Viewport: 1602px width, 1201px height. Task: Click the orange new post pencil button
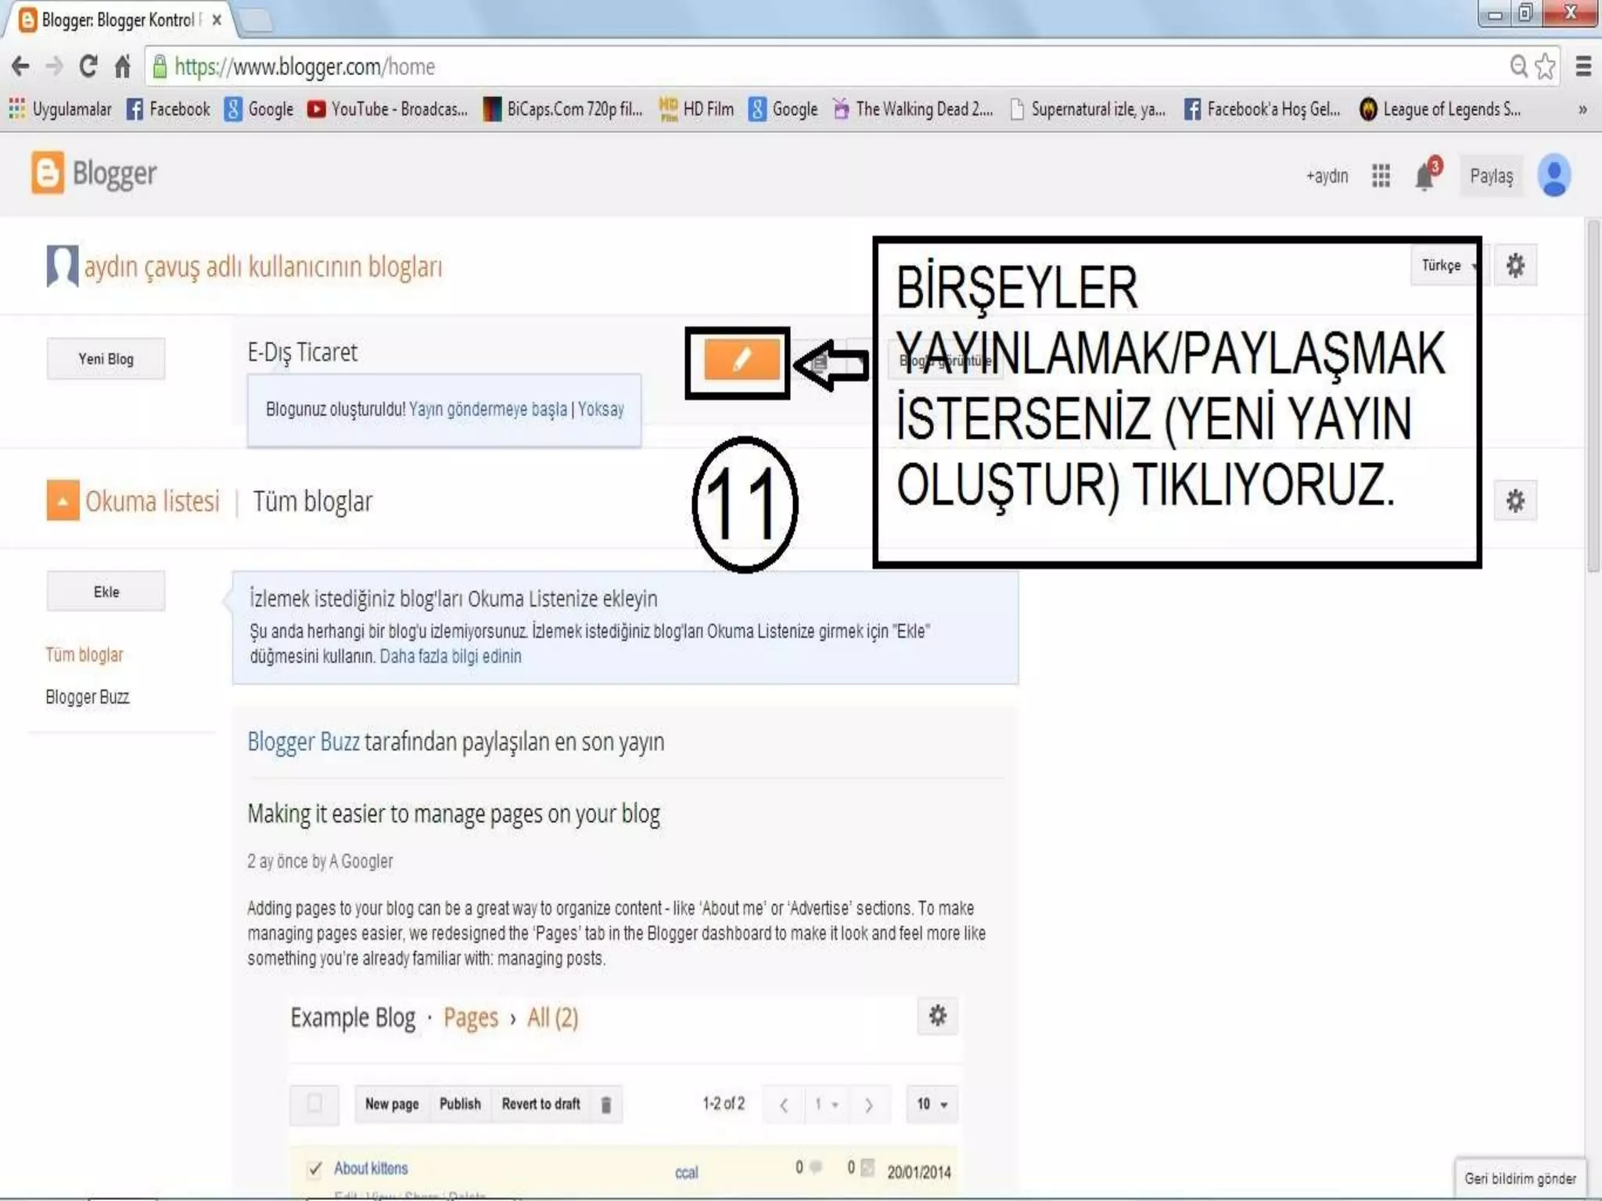pos(742,360)
